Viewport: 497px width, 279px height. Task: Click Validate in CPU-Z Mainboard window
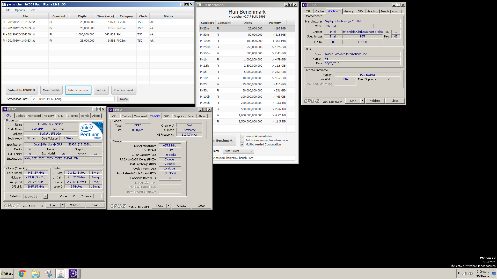[x=375, y=101]
